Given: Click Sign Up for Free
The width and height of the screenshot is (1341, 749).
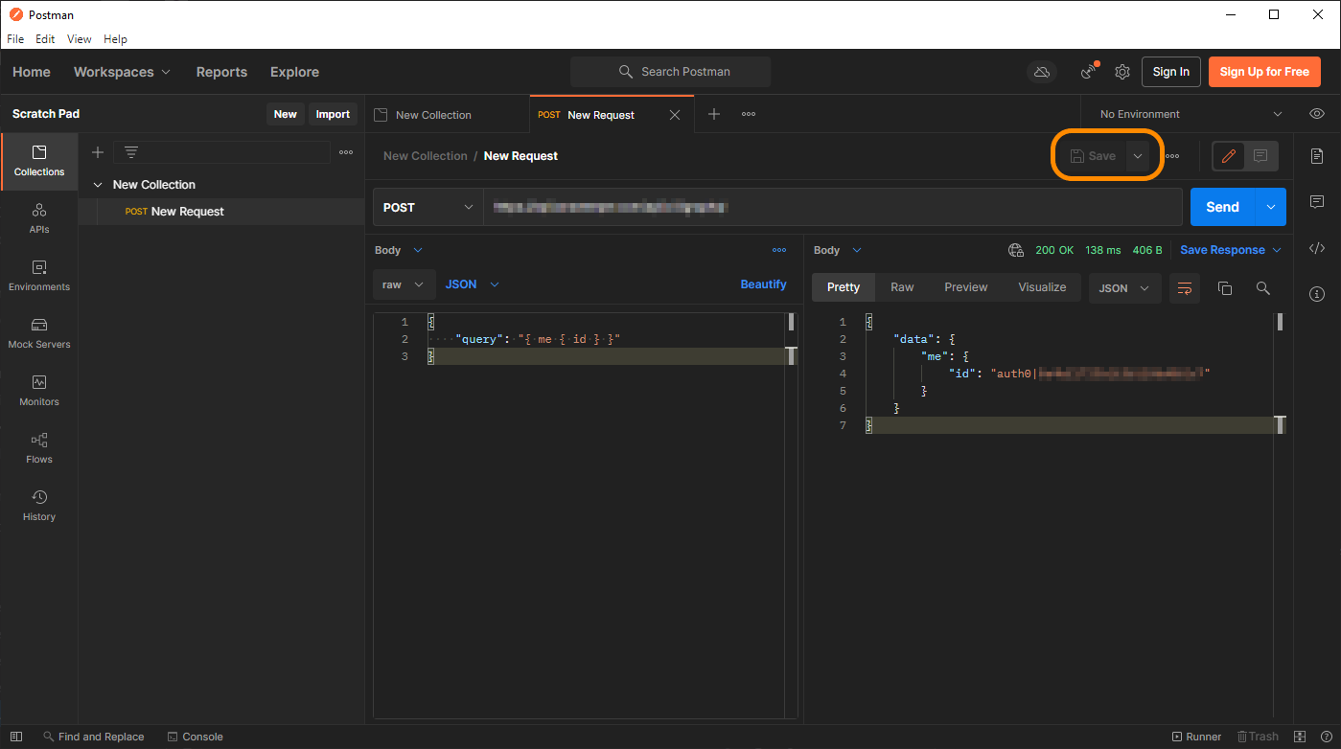Looking at the screenshot, I should point(1264,72).
